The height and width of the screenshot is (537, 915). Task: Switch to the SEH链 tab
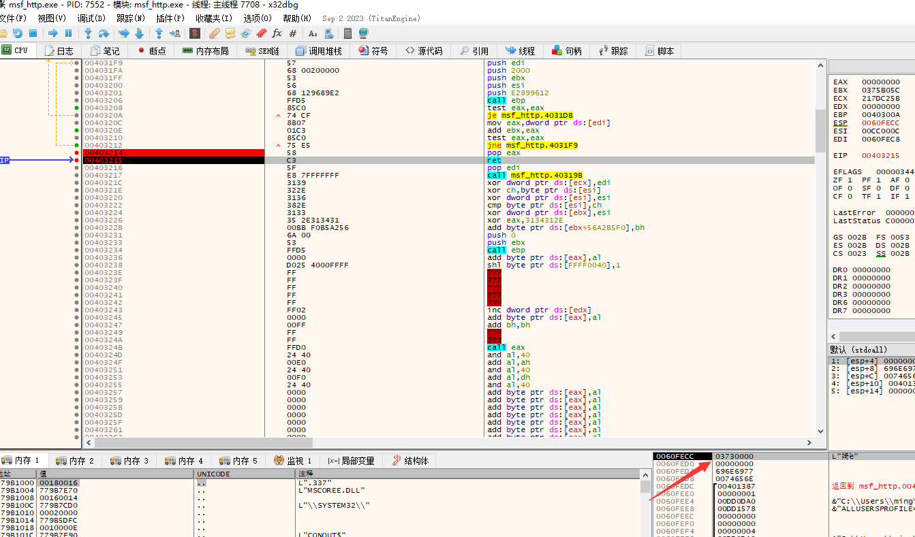[x=262, y=51]
